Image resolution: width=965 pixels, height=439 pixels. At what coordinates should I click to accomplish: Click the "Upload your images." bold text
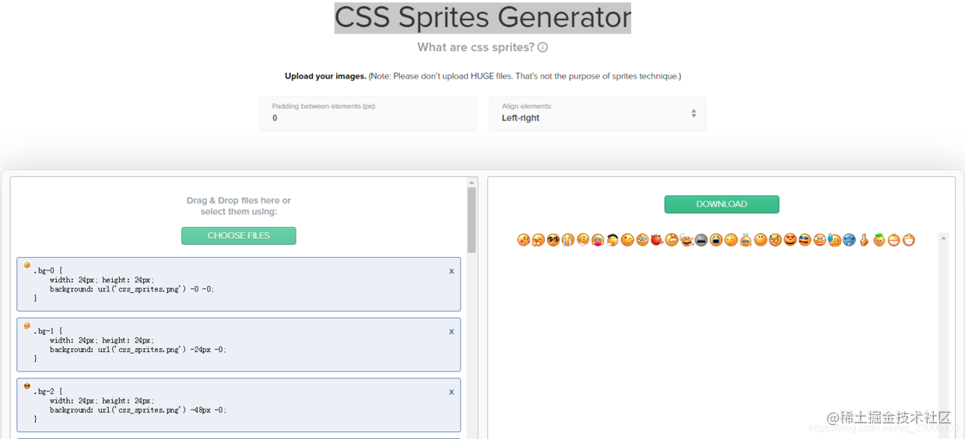point(325,76)
